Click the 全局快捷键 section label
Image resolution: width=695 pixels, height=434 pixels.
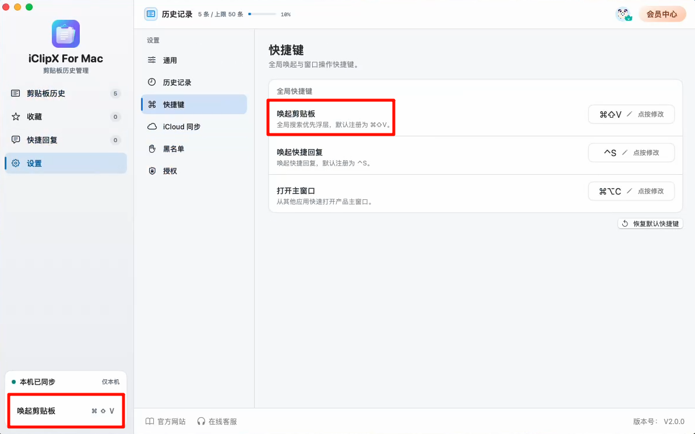(294, 91)
